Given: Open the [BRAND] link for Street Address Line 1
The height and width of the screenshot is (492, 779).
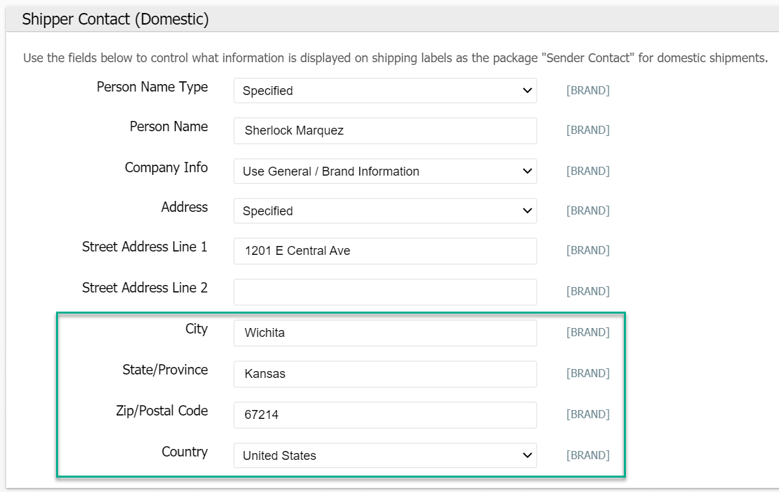Looking at the screenshot, I should 588,251.
